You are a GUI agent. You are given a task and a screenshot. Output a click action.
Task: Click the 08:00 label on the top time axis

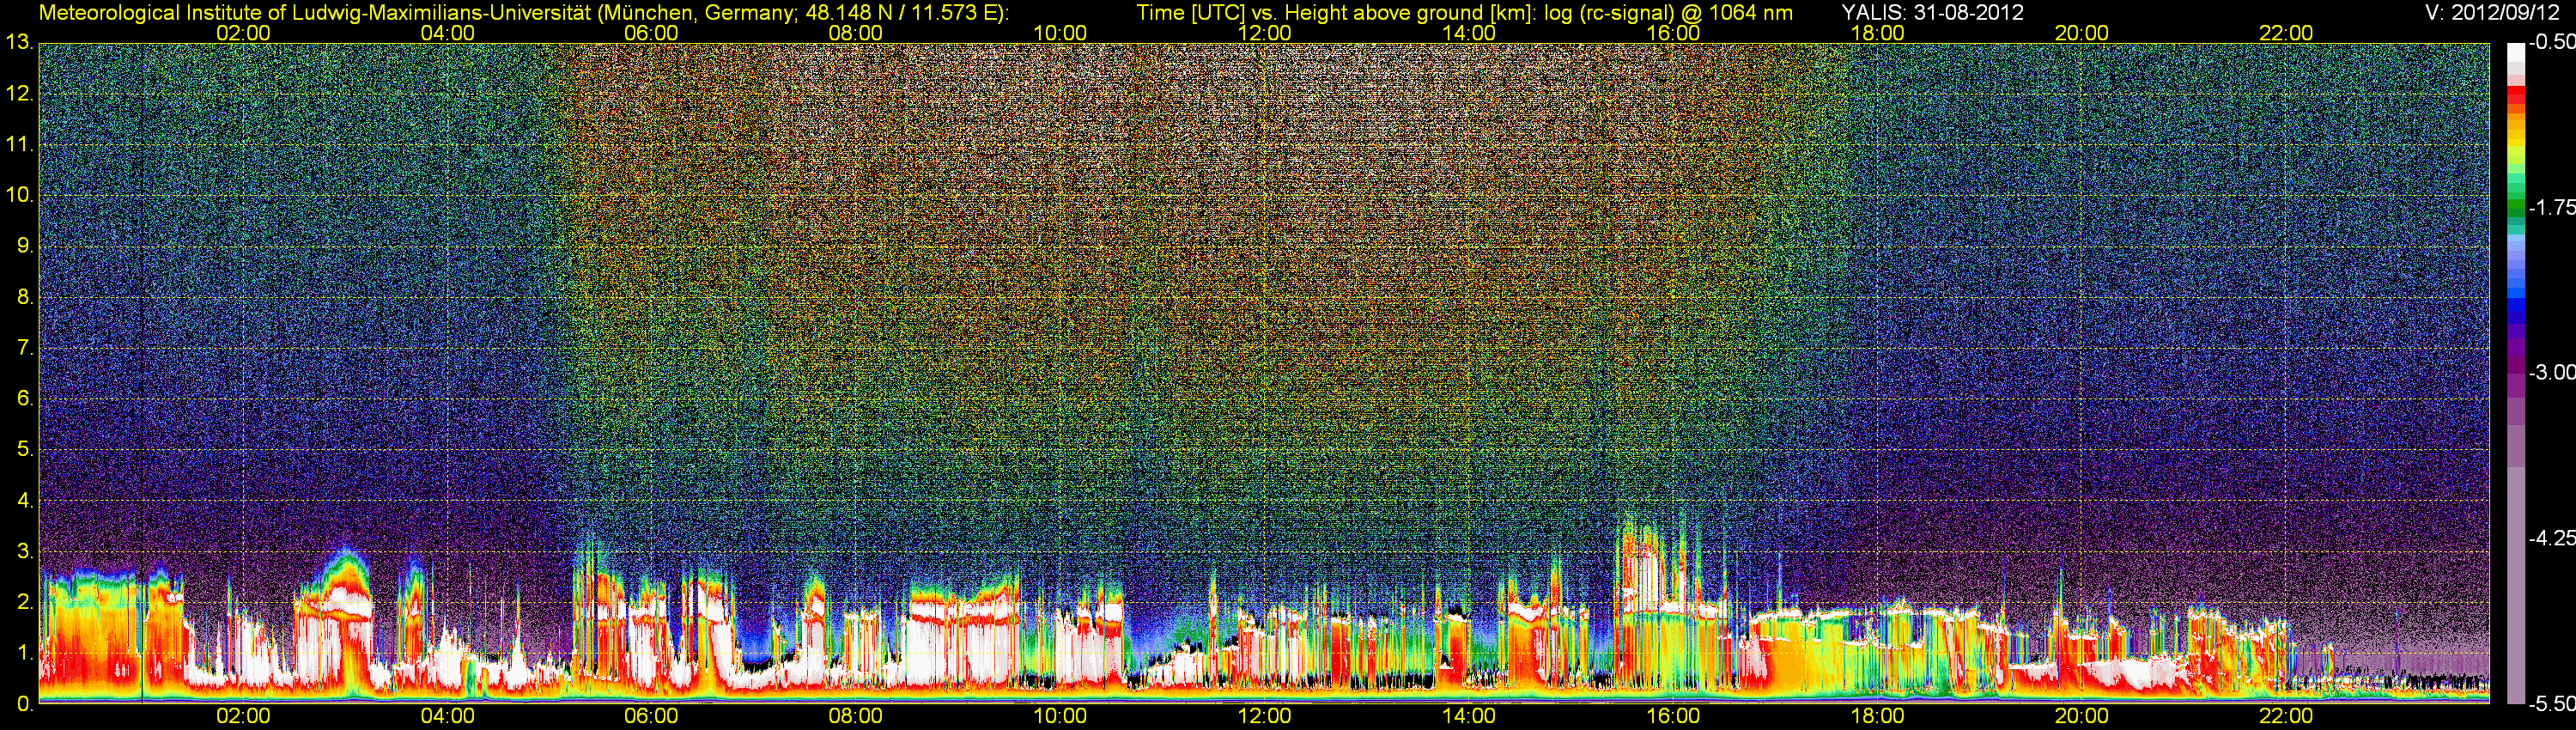(x=856, y=33)
